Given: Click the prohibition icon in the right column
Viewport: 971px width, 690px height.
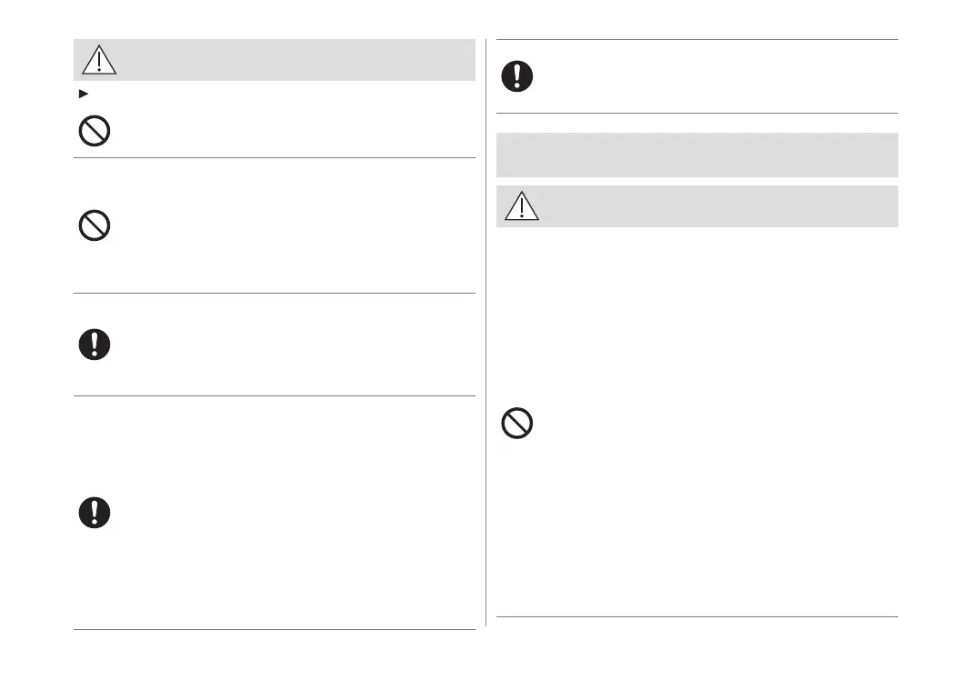Looking at the screenshot, I should click(517, 424).
